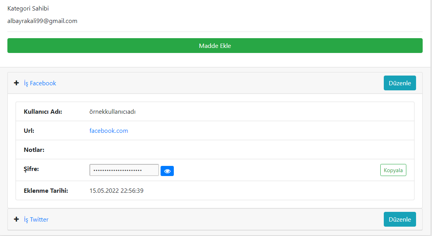The width and height of the screenshot is (432, 236).
Task: Click the expand icon on the Twitter entry
Action: (x=16, y=219)
